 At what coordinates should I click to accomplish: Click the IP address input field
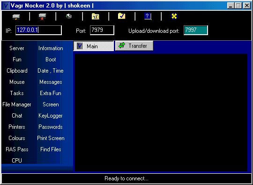point(38,30)
